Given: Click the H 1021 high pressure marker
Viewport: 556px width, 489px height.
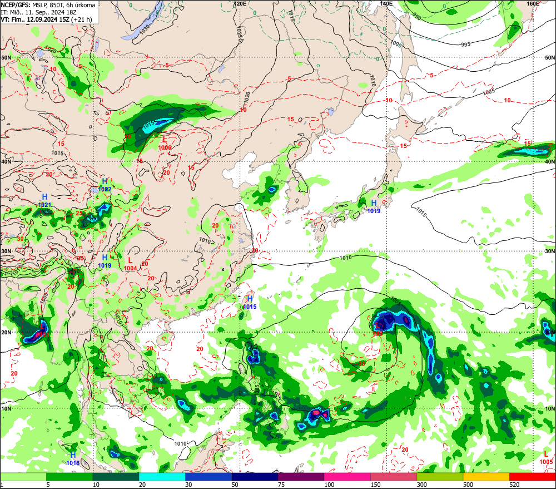Looking at the screenshot, I should coord(44,200).
